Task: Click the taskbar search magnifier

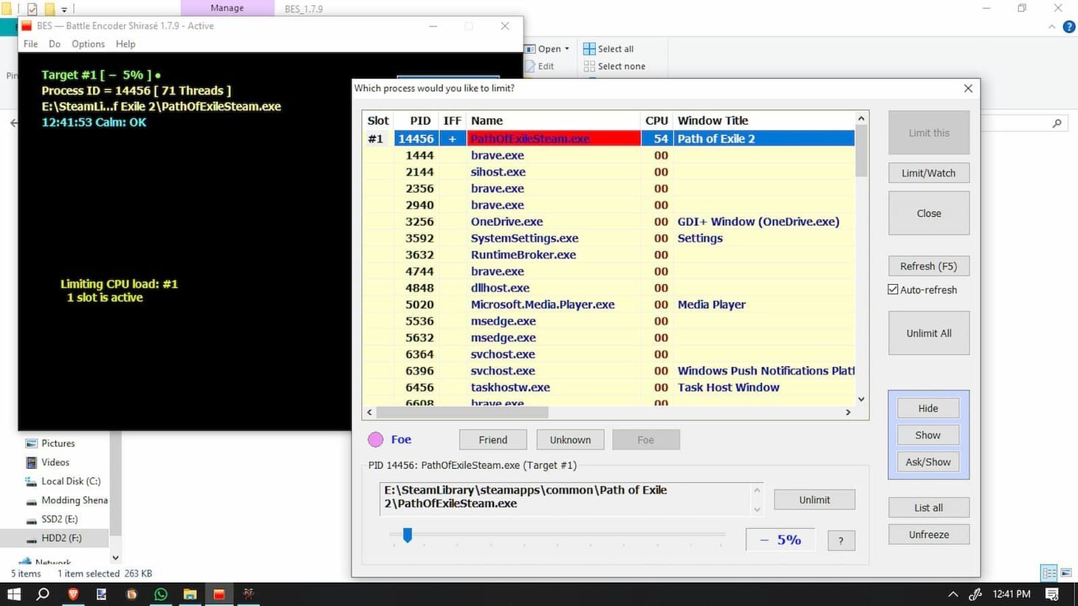Action: tap(43, 593)
